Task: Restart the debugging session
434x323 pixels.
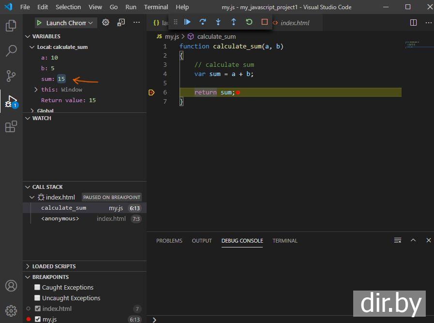Action: click(249, 22)
